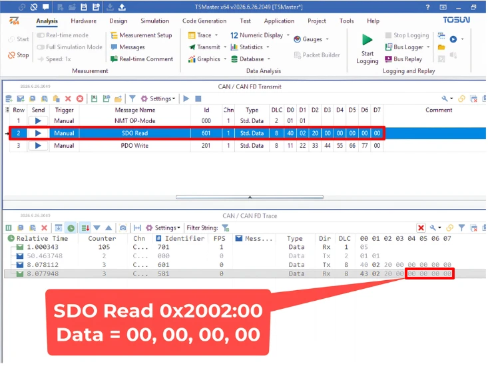
Task: Open the Simulation tab
Action: coord(154,21)
